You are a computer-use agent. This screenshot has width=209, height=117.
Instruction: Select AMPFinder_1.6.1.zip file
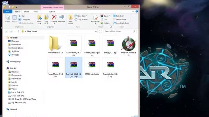click(x=73, y=46)
